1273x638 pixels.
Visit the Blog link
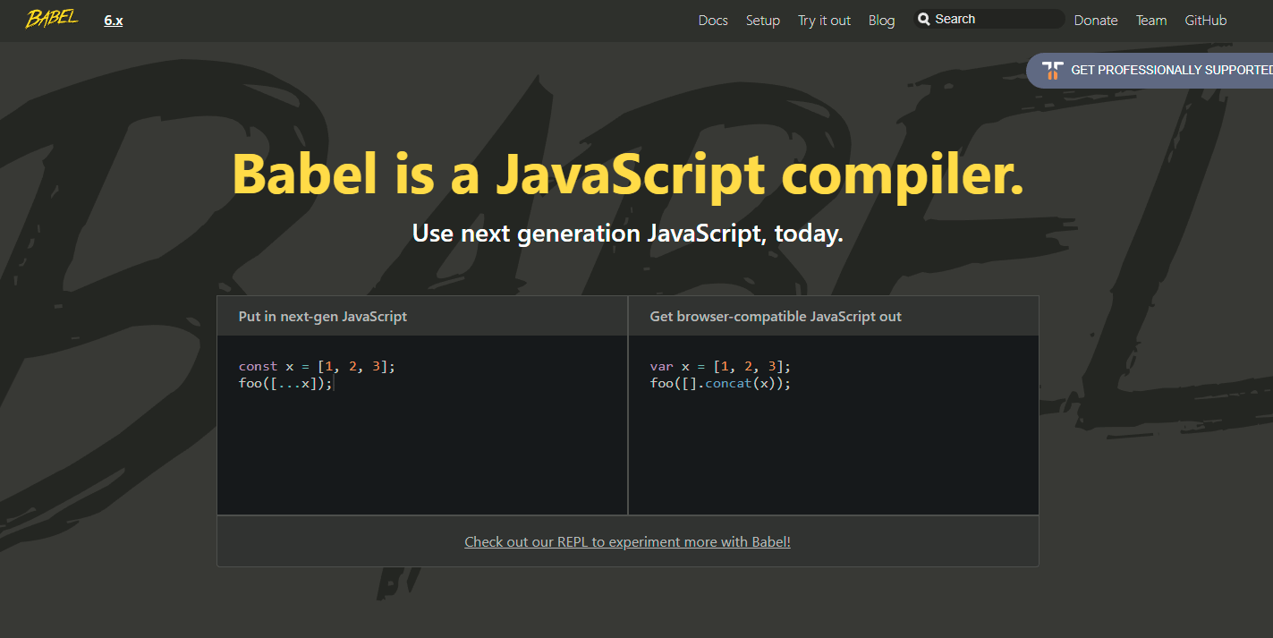pyautogui.click(x=881, y=20)
